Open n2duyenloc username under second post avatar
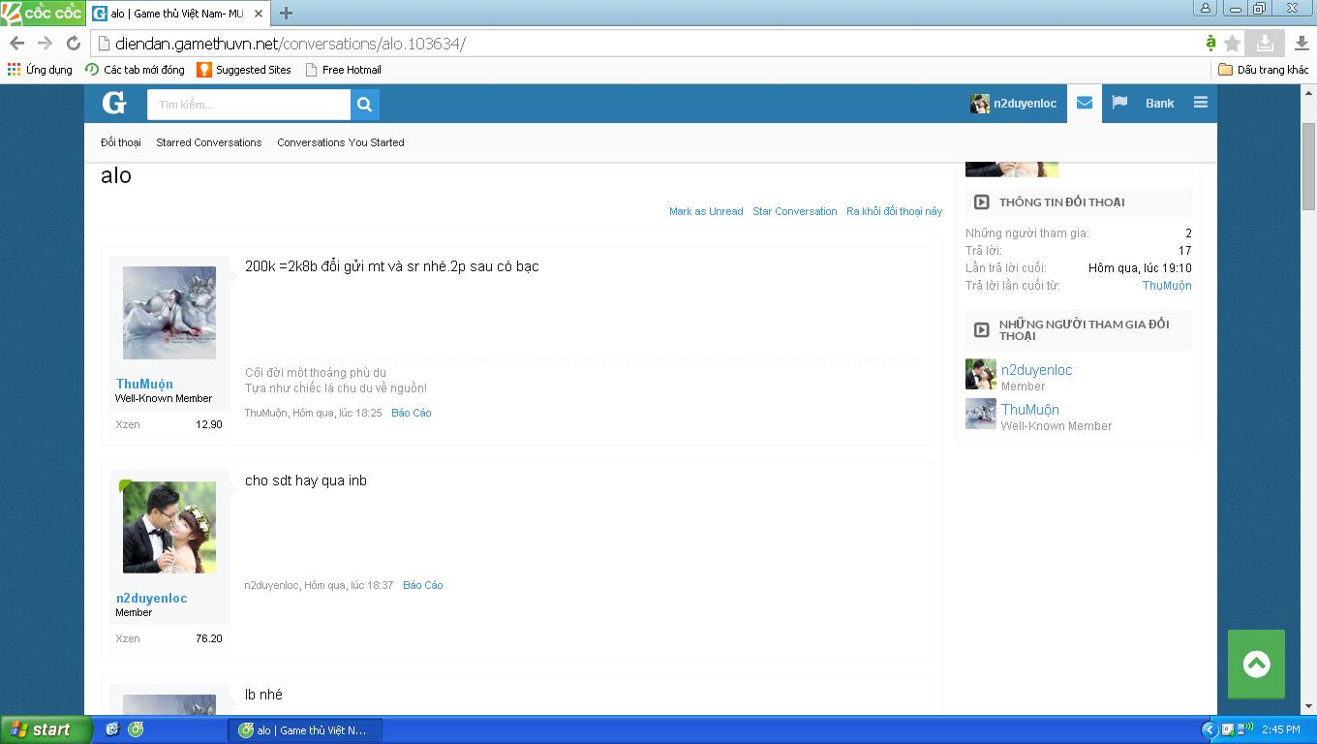1317x744 pixels. [x=152, y=598]
